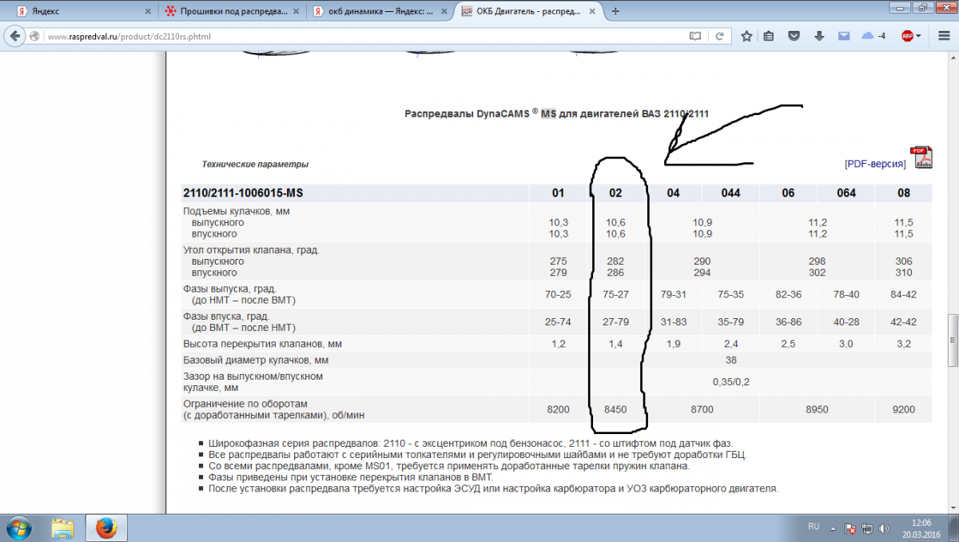959x542 pixels.
Task: Reload the current page
Action: tap(719, 36)
